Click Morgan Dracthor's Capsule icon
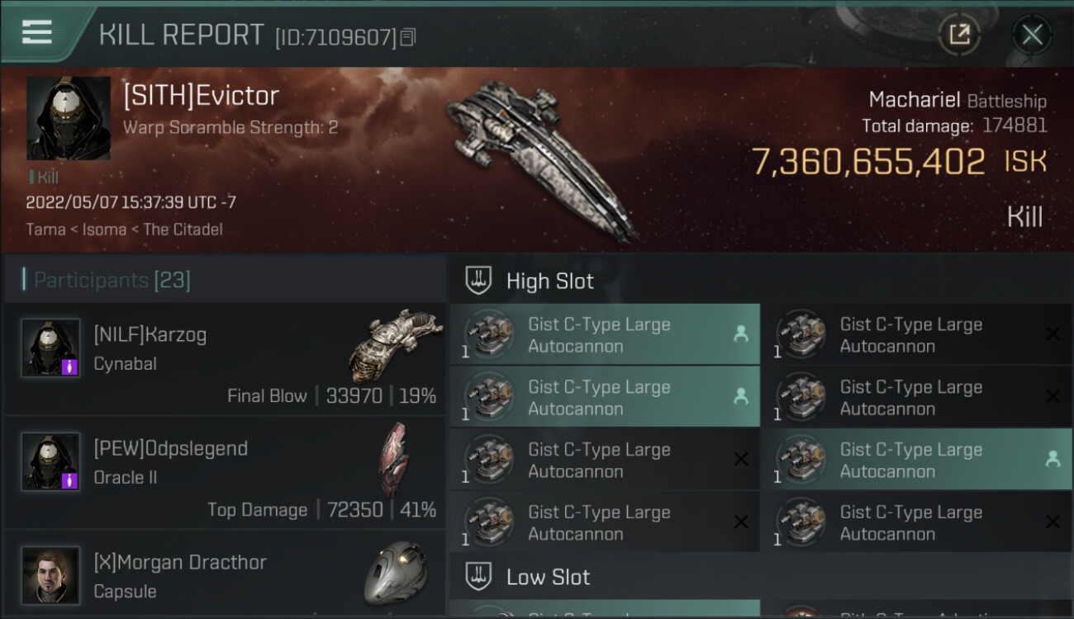 tap(396, 572)
